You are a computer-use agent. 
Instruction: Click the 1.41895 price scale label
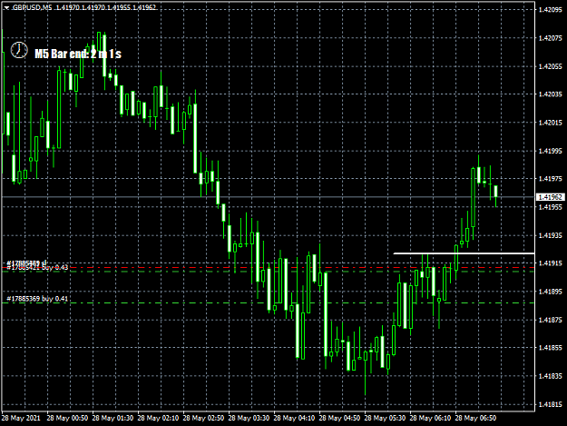coord(551,292)
